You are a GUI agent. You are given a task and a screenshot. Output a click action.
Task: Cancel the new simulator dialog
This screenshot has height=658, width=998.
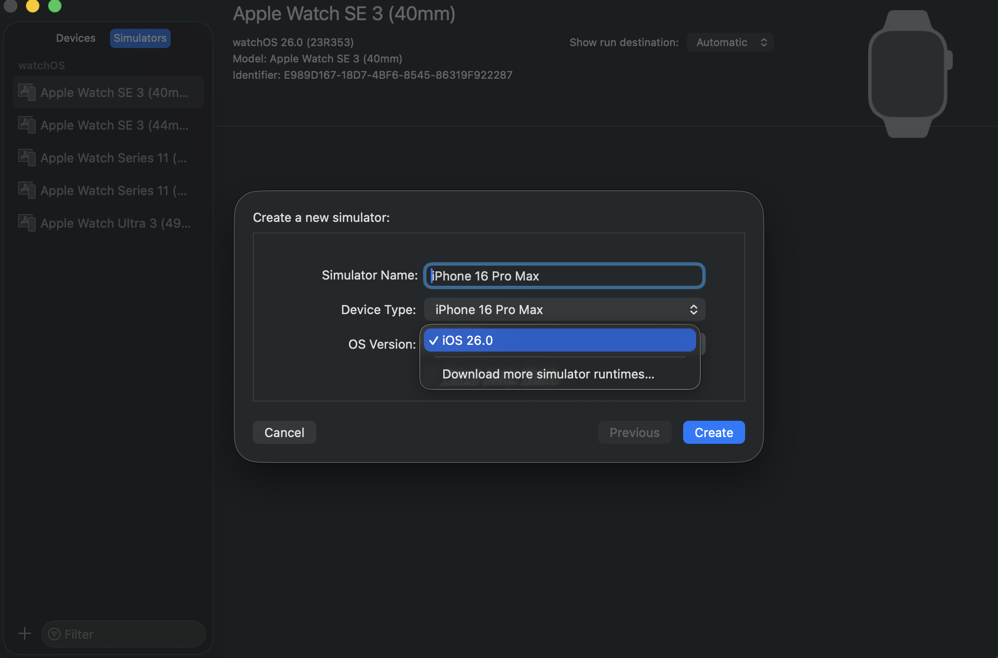click(284, 432)
